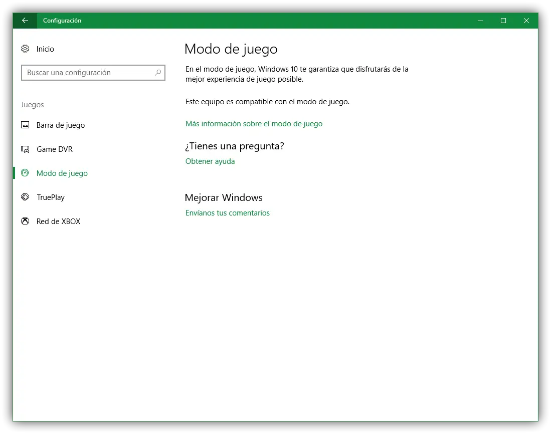551x434 pixels.
Task: Open the Barra de juego settings section
Action: [61, 125]
